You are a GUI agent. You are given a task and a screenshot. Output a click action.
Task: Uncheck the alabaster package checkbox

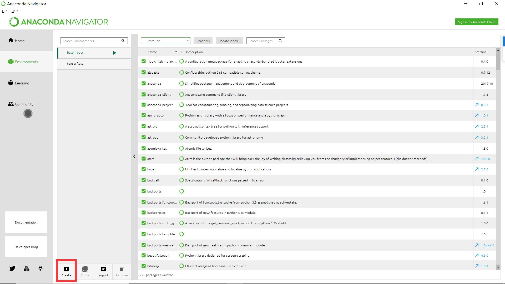[144, 72]
